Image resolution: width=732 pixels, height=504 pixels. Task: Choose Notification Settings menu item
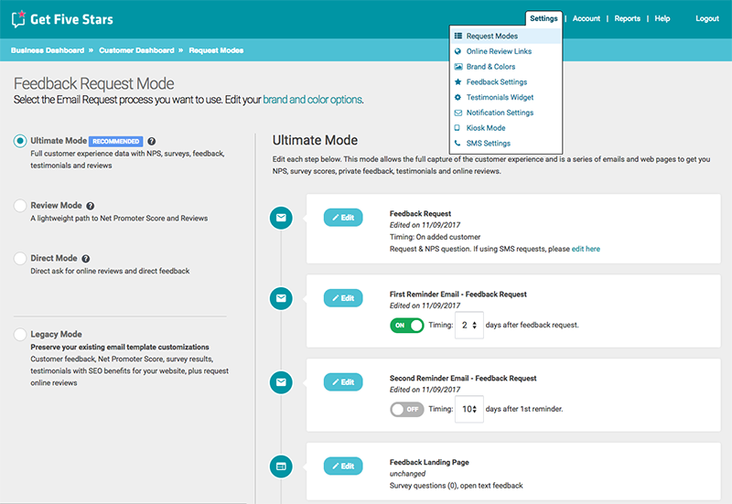click(x=506, y=113)
